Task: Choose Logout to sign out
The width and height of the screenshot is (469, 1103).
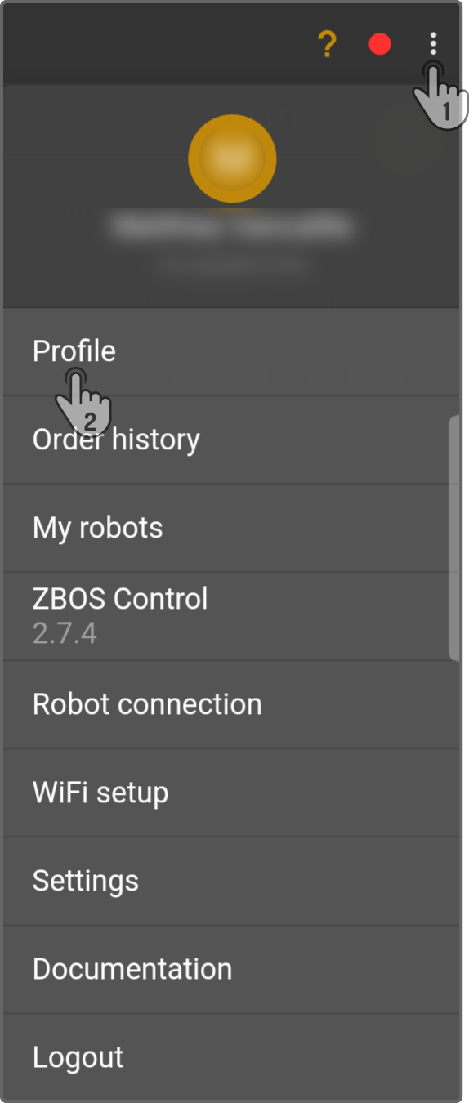Action: point(231,1057)
